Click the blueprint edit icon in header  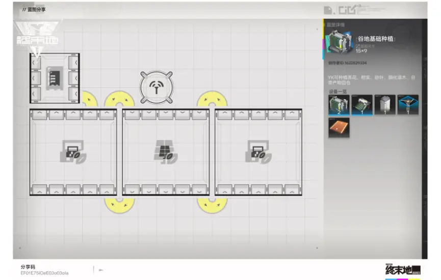tap(352, 10)
